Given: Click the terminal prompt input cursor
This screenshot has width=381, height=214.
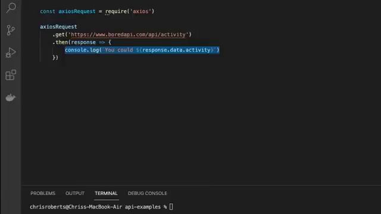Looking at the screenshot, I should (171, 207).
